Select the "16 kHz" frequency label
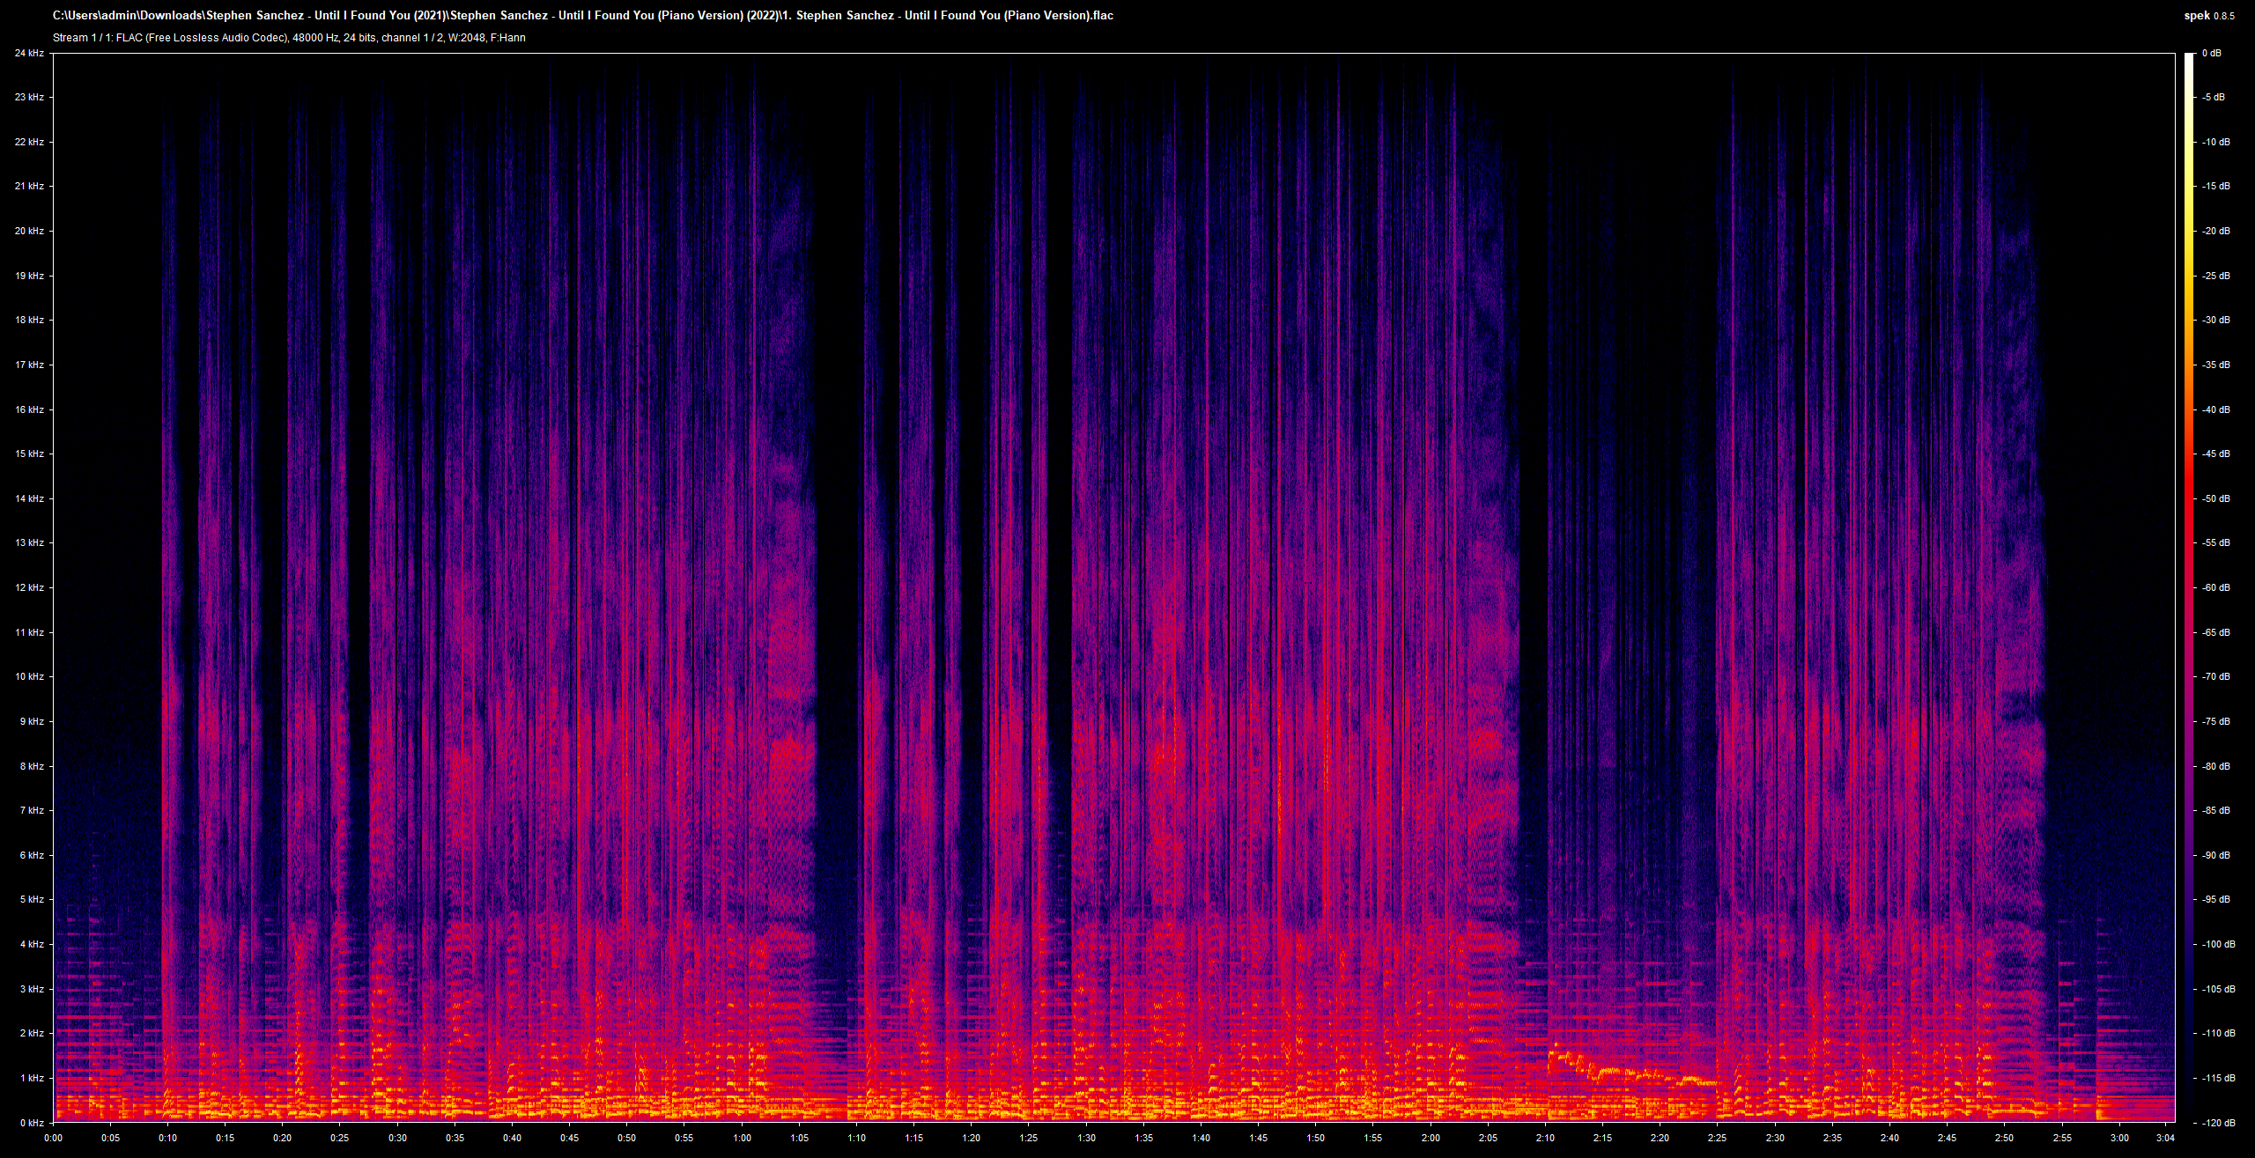Image resolution: width=2255 pixels, height=1158 pixels. point(29,410)
